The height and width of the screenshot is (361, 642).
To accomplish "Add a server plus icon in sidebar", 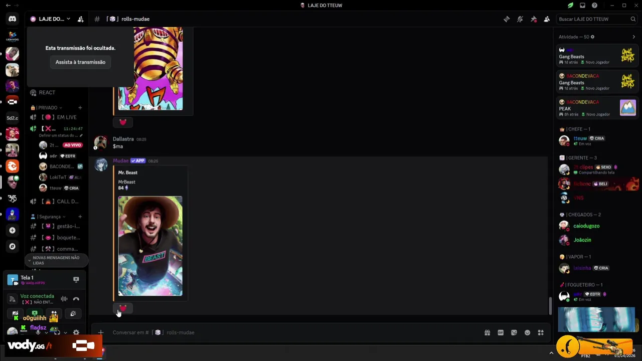I will [x=12, y=230].
